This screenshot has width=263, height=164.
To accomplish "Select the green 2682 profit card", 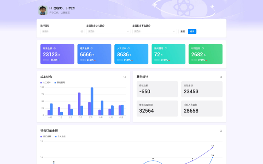I will (205, 54).
